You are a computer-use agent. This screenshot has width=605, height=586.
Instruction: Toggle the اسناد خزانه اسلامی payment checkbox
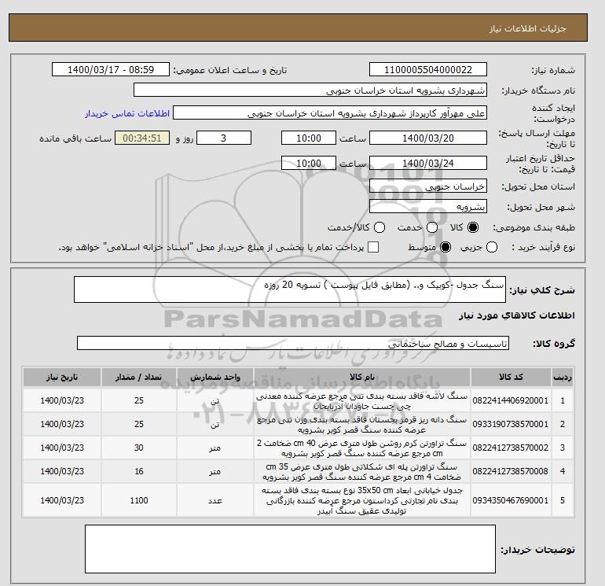[x=373, y=247]
